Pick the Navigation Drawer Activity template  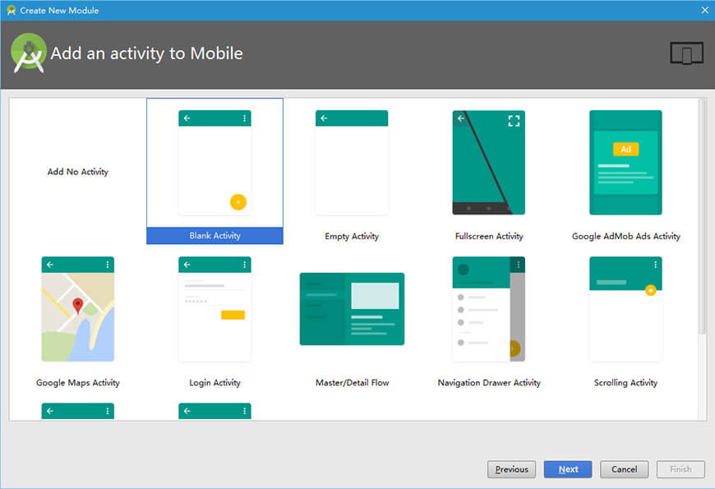pyautogui.click(x=489, y=309)
